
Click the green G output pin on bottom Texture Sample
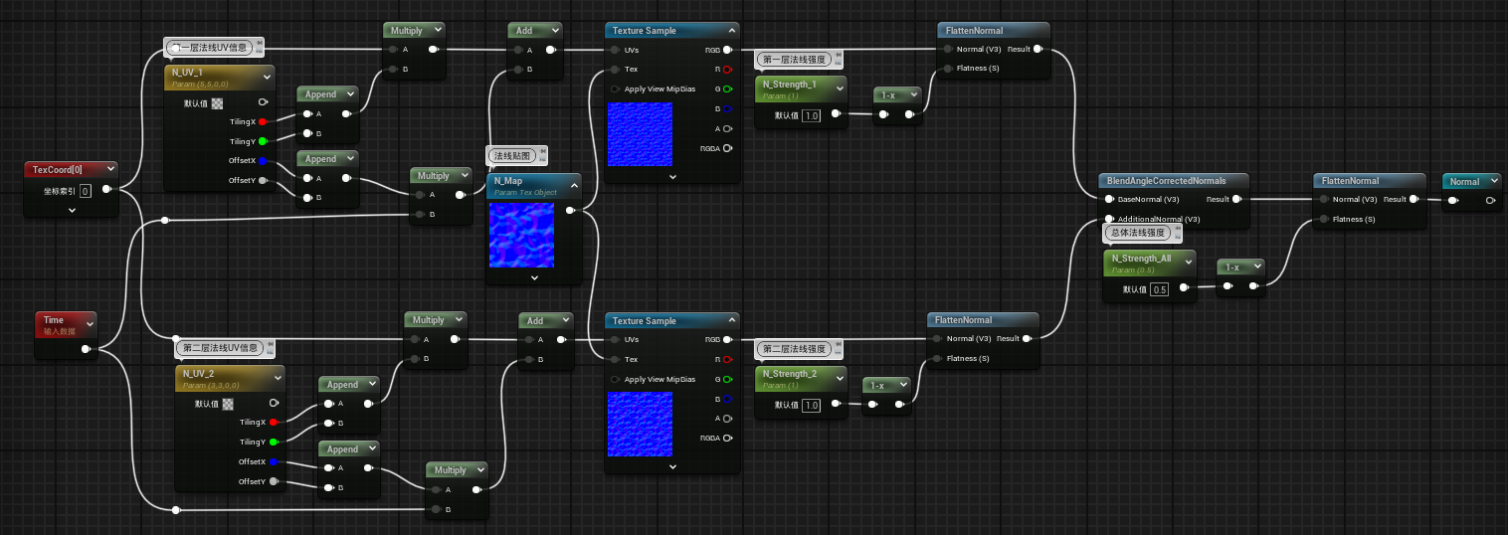[x=727, y=379]
